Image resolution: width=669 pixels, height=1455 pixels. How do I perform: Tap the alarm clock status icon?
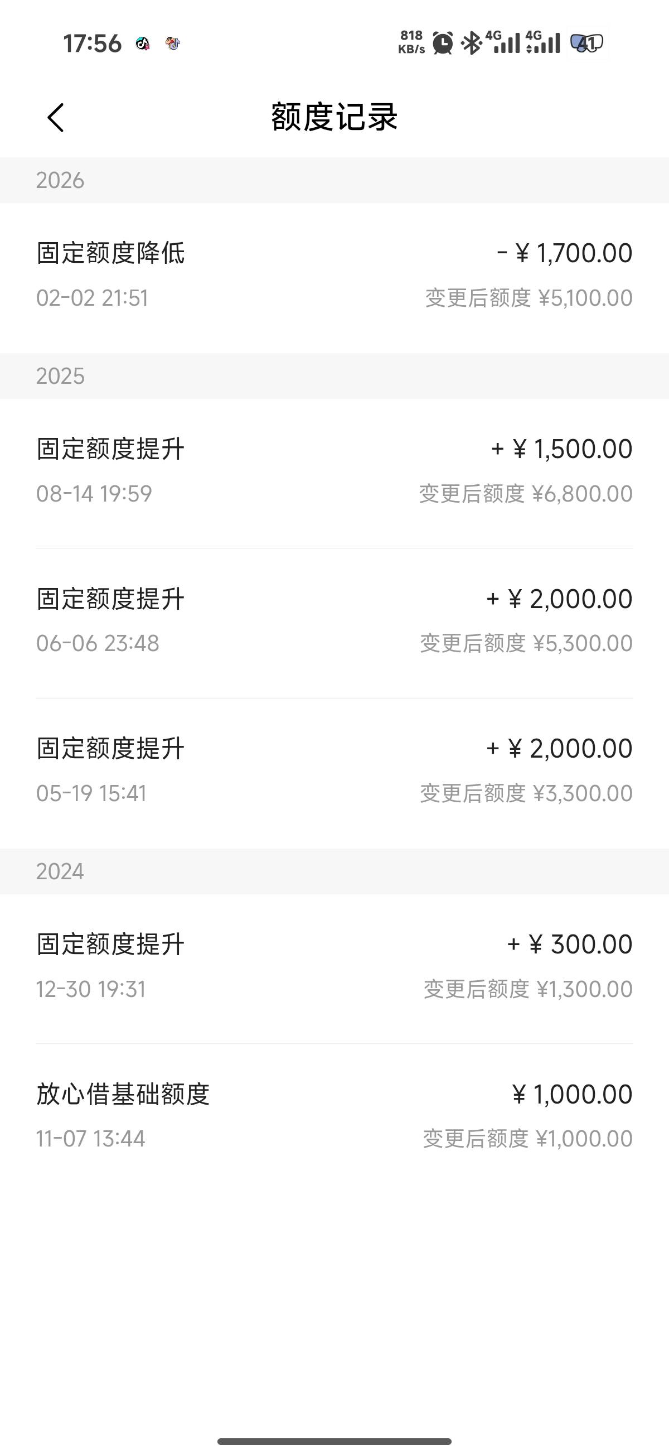(443, 43)
